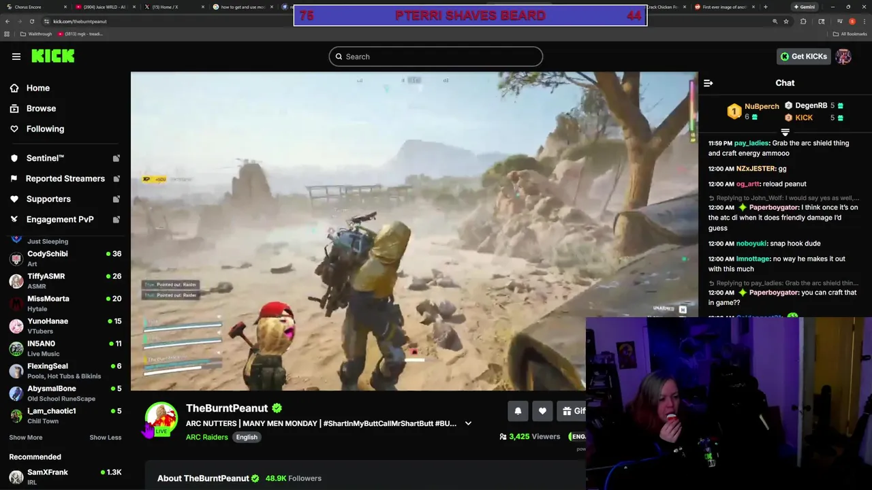Image resolution: width=872 pixels, height=490 pixels.
Task: Click TheBurntPeanut's live avatar
Action: [x=161, y=419]
